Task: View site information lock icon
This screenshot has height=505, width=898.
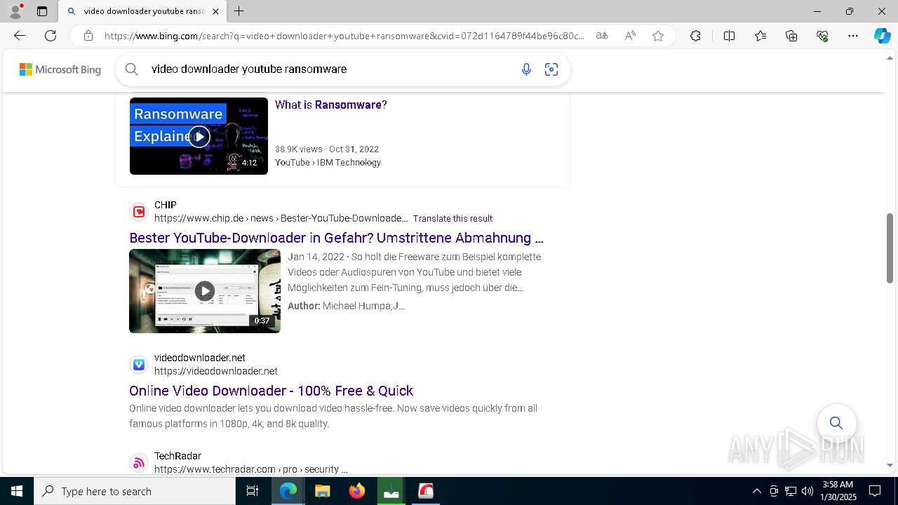Action: point(88,36)
